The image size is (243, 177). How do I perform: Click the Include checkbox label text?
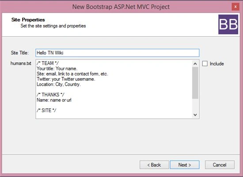[216, 64]
